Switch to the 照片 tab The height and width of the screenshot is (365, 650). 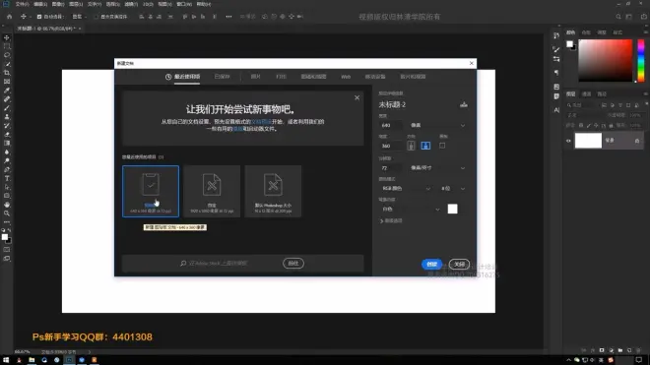tap(255, 77)
